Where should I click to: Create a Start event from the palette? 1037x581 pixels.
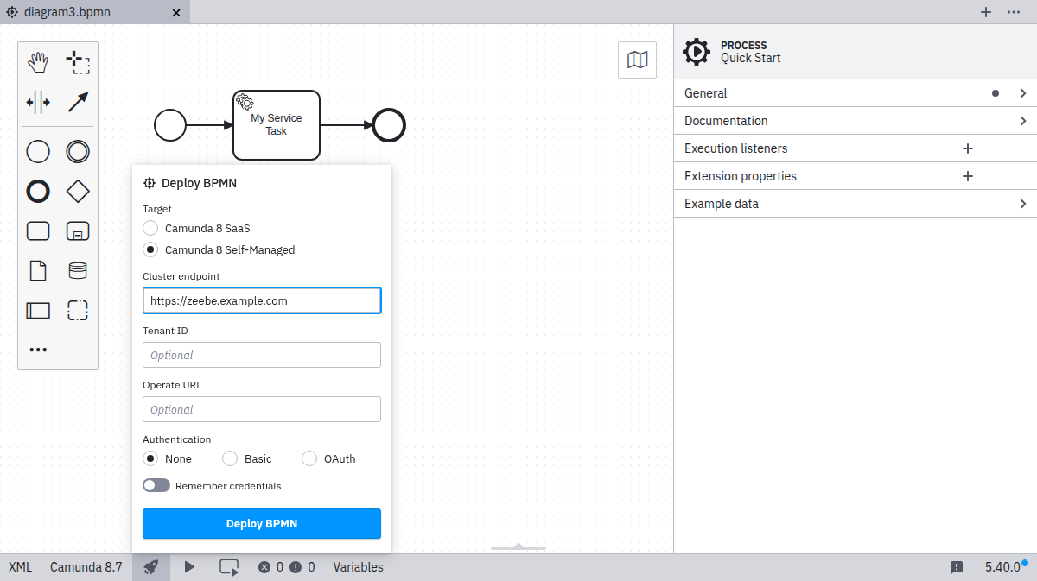[38, 151]
